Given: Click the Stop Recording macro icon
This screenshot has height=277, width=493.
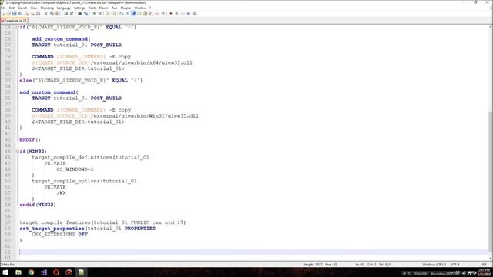Looking at the screenshot, I should [x=176, y=14].
